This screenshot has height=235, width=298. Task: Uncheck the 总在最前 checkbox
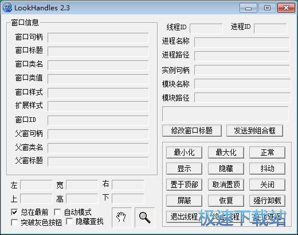coord(14,212)
